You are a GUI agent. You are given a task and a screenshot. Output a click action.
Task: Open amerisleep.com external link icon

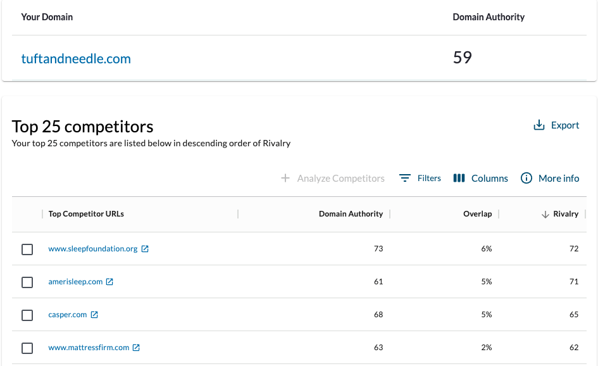click(109, 282)
